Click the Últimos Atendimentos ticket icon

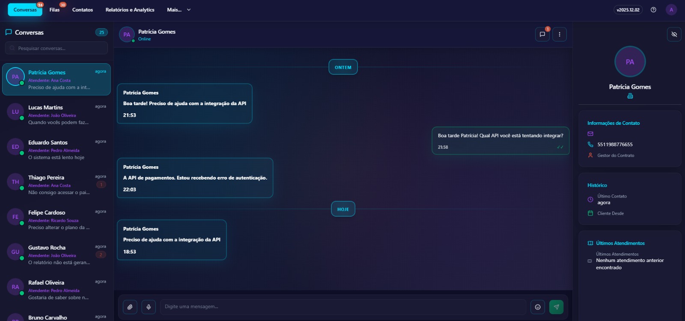click(x=590, y=243)
